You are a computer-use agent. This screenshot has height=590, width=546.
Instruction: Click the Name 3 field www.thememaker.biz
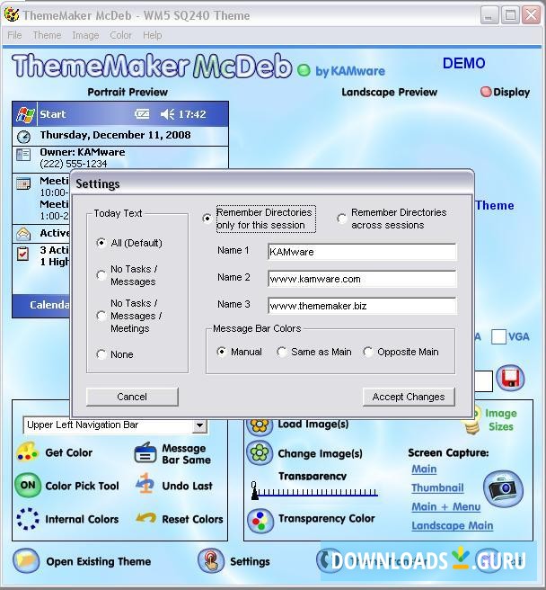[362, 306]
